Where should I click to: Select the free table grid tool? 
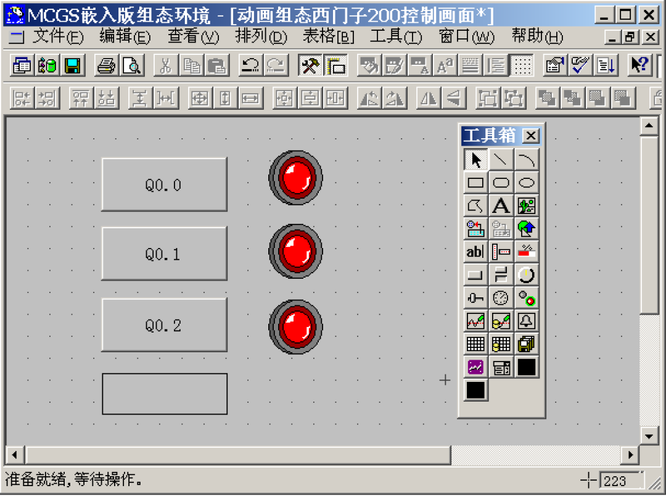pos(475,344)
